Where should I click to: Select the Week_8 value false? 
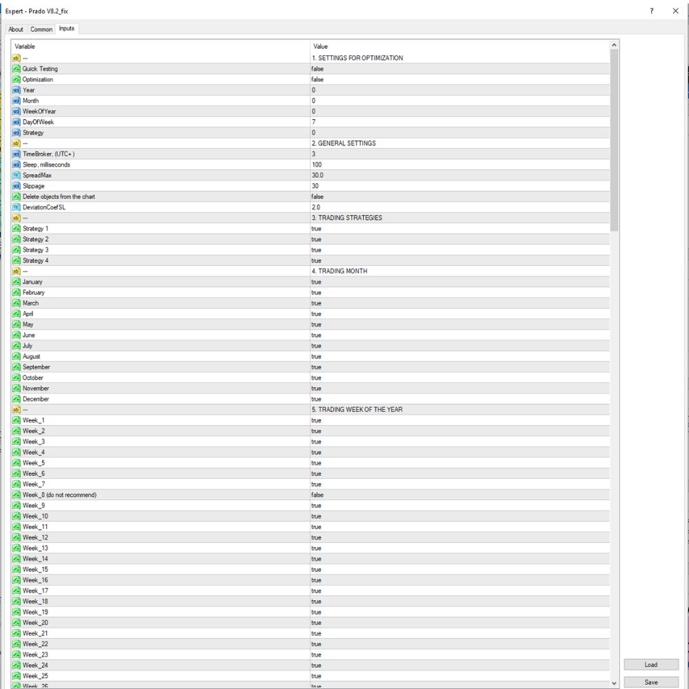pos(317,495)
